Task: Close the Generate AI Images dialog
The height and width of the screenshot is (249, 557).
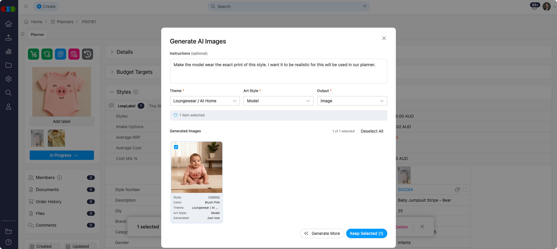Action: (384, 38)
